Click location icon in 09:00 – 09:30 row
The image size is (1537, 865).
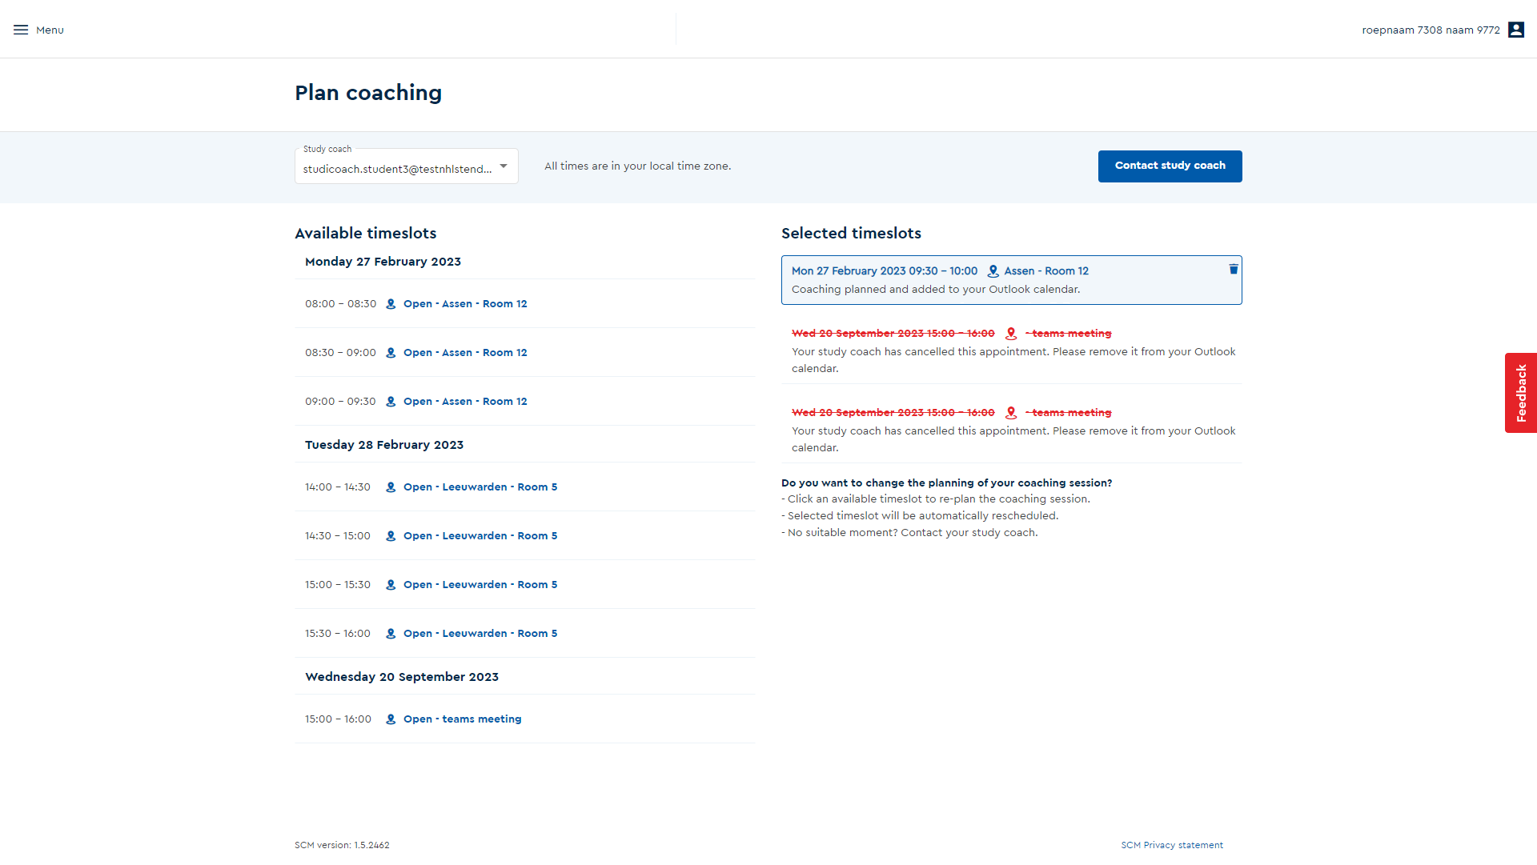(391, 402)
